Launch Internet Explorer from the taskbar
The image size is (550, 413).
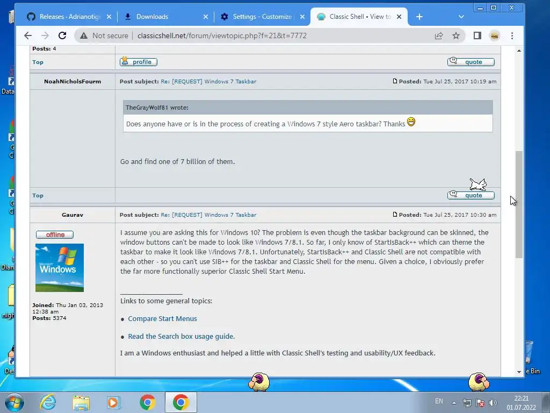point(48,402)
